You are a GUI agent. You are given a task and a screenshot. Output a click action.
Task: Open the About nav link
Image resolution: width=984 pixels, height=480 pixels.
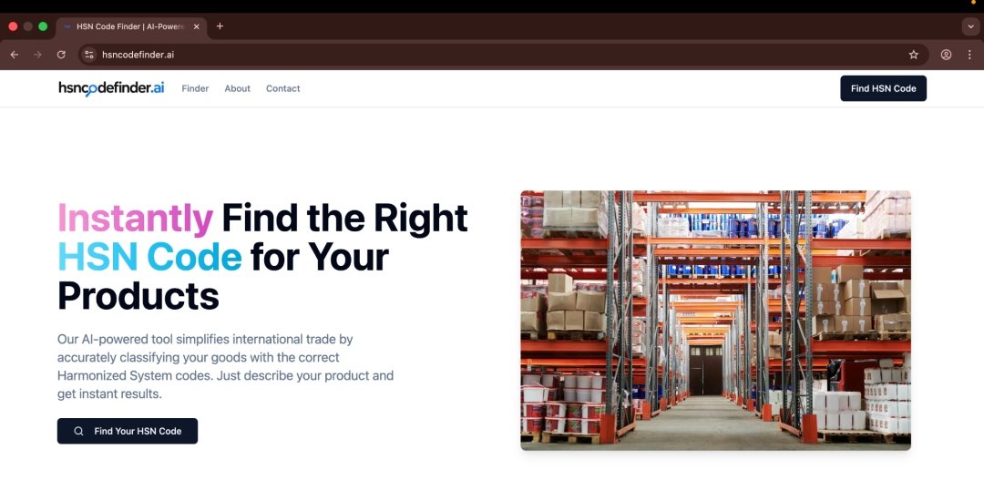[x=237, y=88]
